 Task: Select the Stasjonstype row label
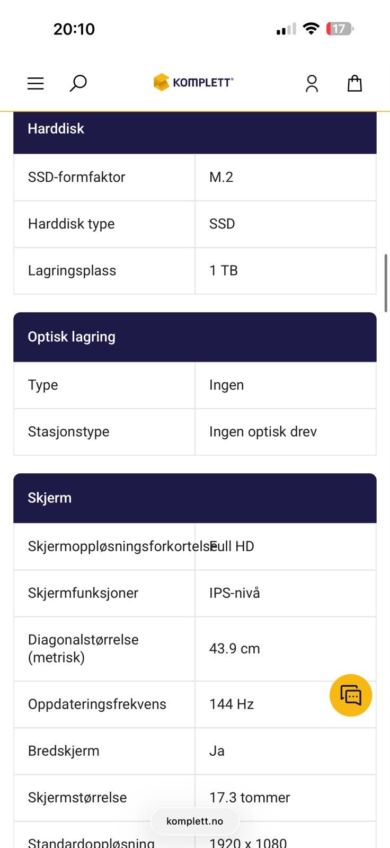[x=69, y=432]
